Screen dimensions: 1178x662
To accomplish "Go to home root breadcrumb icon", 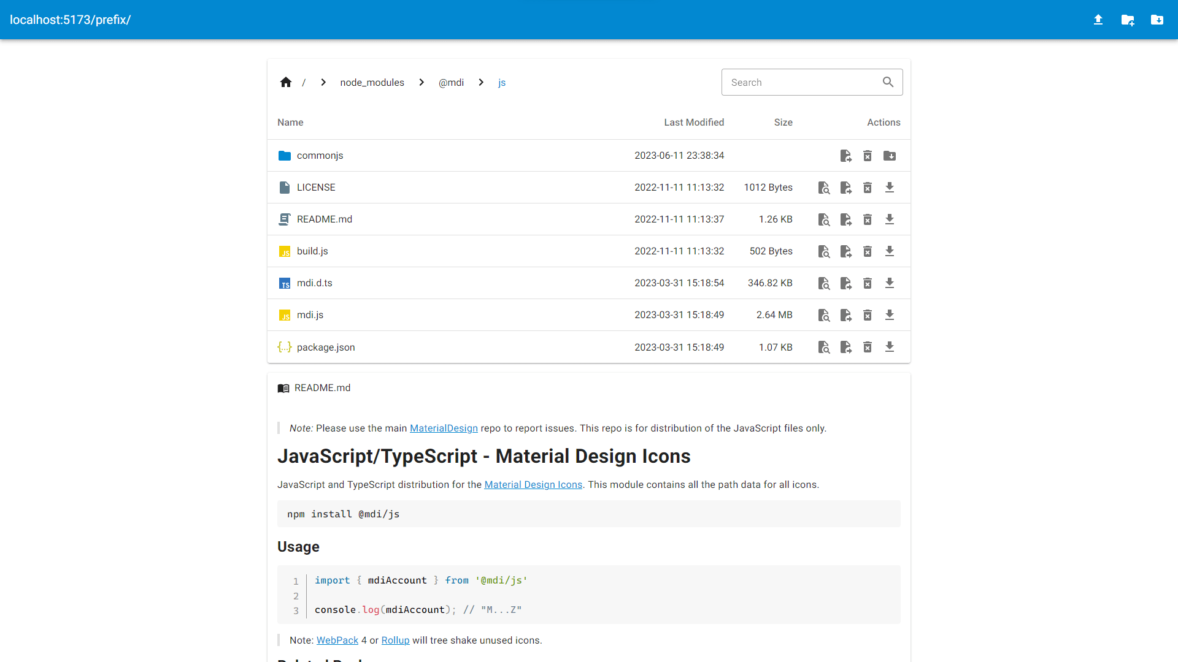I will click(x=286, y=82).
